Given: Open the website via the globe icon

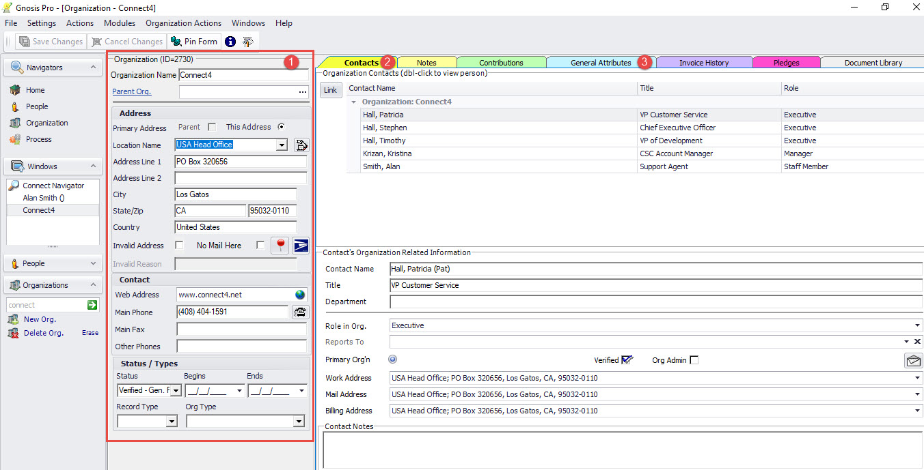Looking at the screenshot, I should point(300,295).
